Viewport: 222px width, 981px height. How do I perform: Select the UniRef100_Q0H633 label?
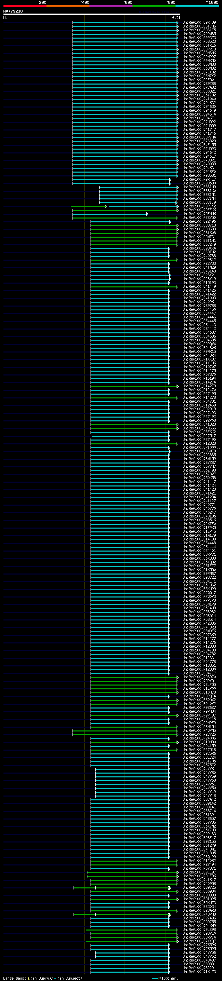pos(199,229)
